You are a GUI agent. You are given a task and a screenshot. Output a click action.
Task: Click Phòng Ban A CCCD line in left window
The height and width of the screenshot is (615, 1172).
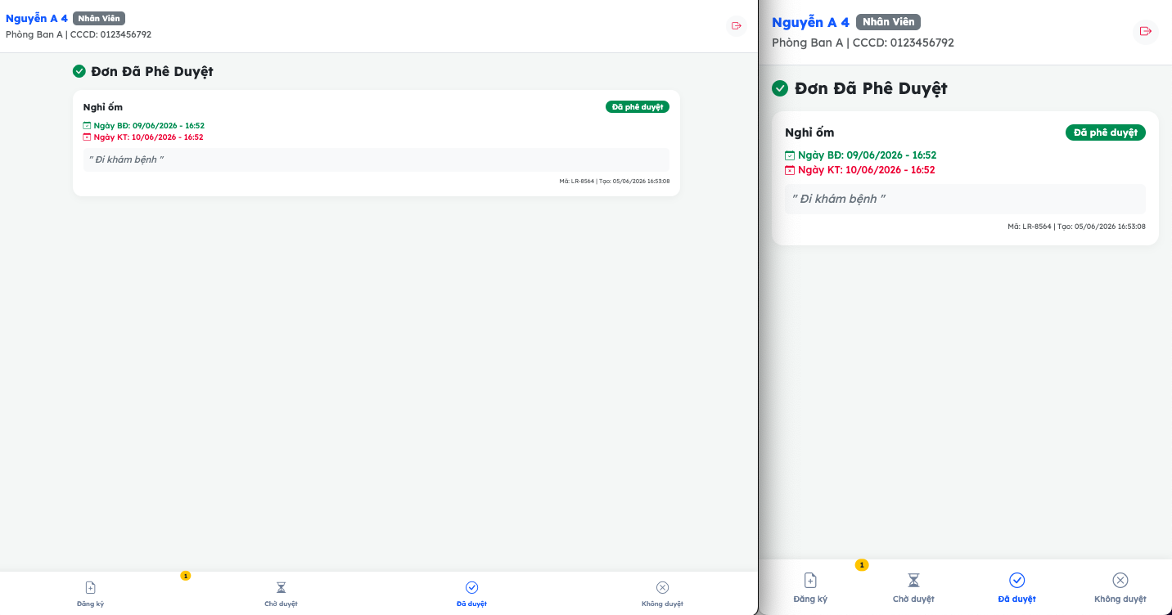click(x=79, y=35)
